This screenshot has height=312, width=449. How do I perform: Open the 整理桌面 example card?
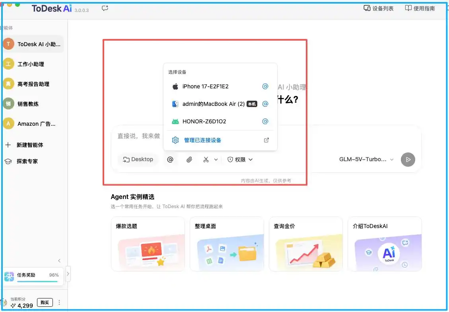point(227,244)
